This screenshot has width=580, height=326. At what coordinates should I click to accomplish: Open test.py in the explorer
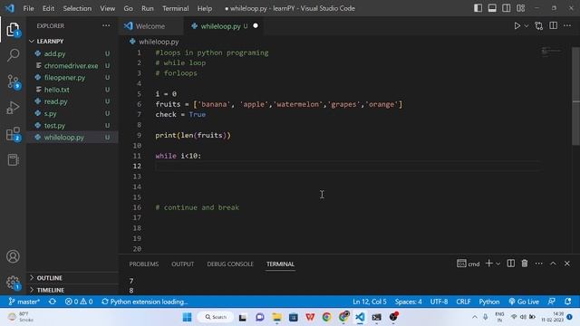tap(54, 125)
